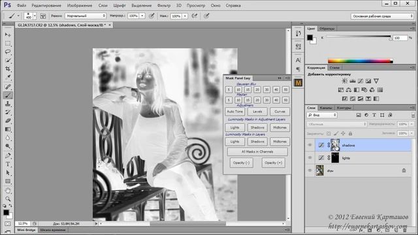
Task: Open the Режим blend mode dropdown
Action: point(86,16)
